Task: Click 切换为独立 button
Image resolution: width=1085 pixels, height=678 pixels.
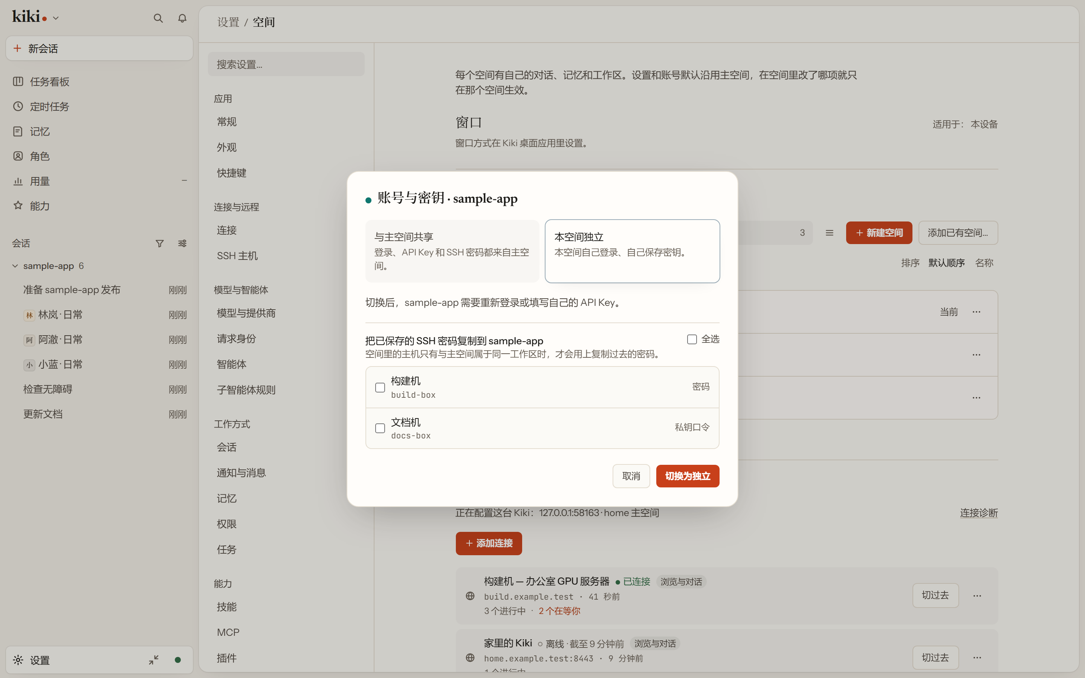Action: [688, 476]
